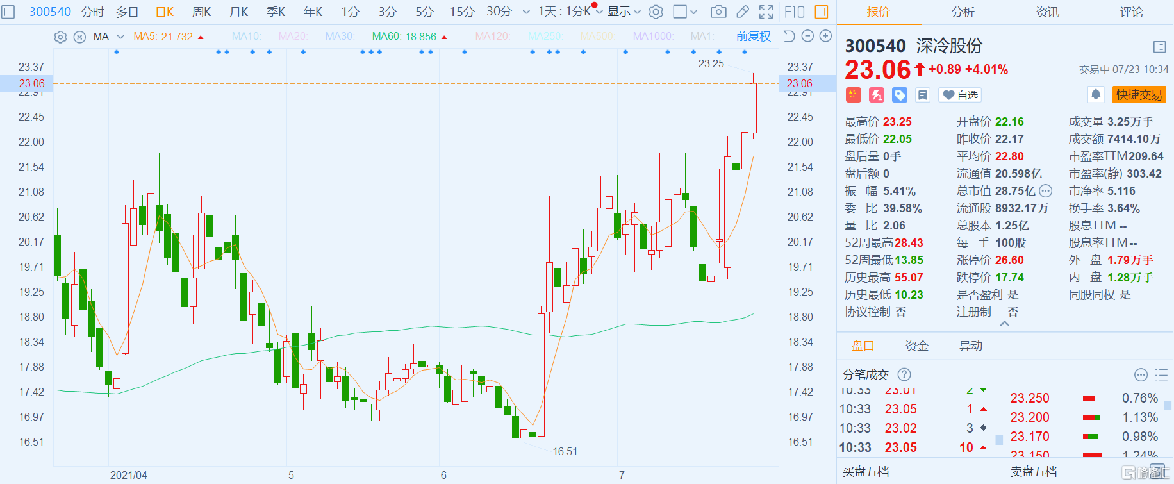Activate the drawing pencil tool
The image size is (1174, 484).
point(743,12)
